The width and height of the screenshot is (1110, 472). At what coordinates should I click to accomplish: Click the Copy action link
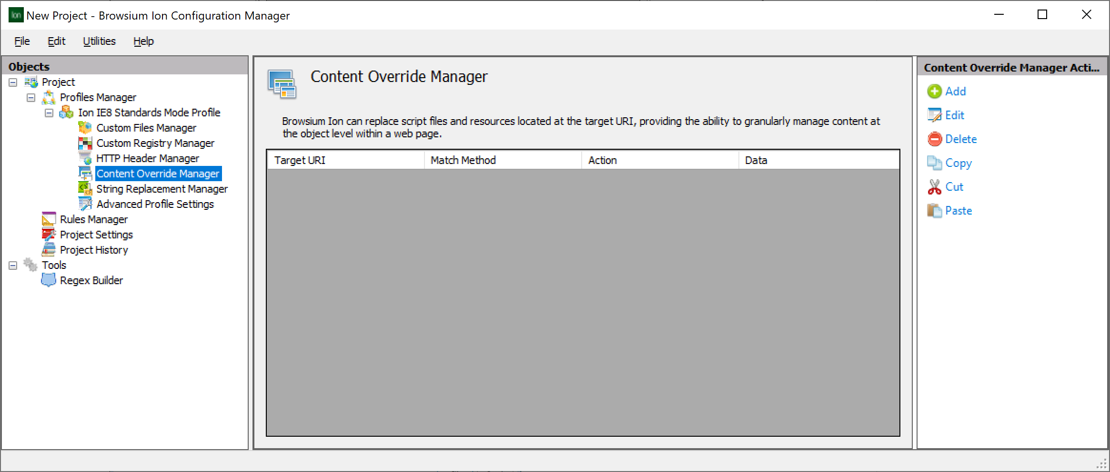click(959, 163)
